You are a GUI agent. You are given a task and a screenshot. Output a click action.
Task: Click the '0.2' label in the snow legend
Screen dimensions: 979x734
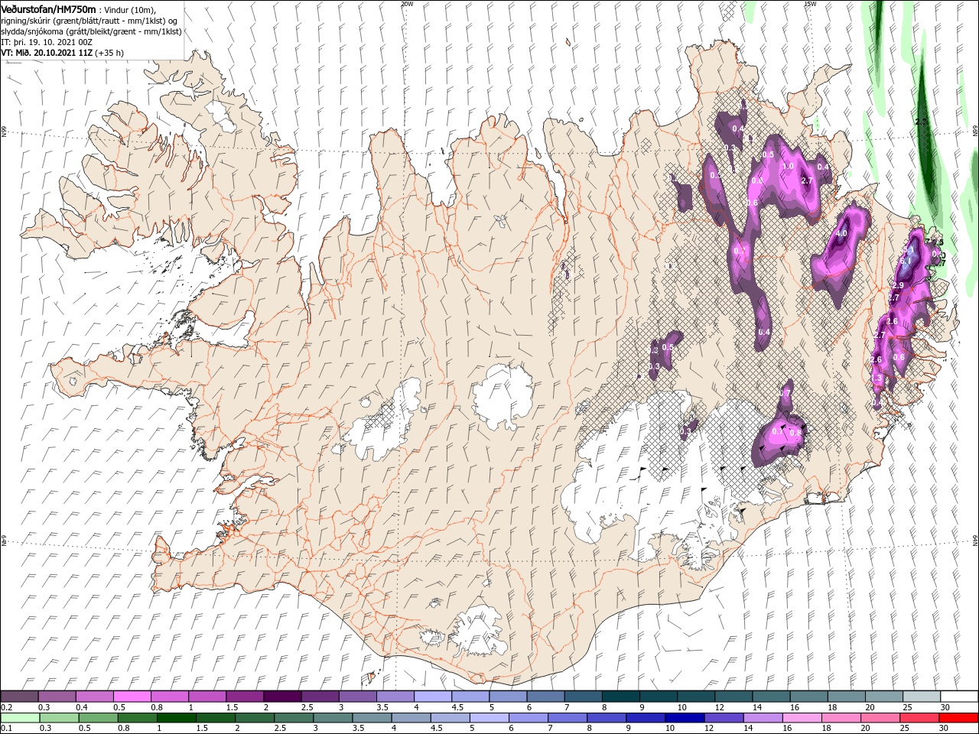[x=6, y=707]
